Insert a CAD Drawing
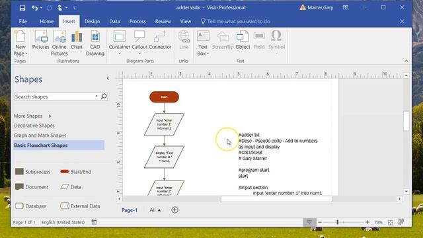This screenshot has height=238, width=423. click(x=95, y=43)
